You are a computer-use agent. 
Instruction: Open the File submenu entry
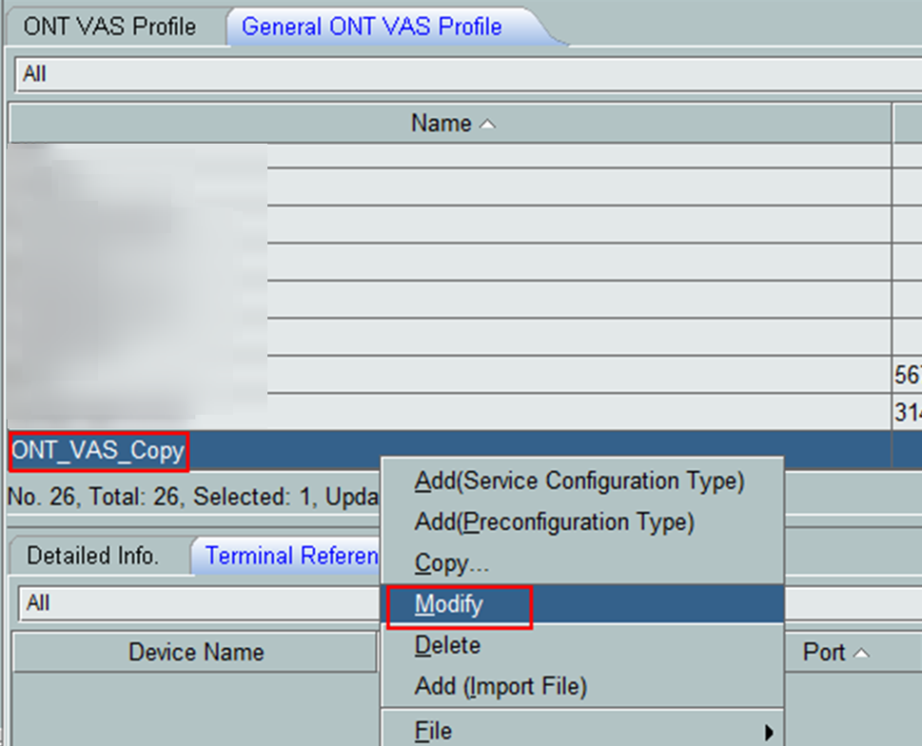point(433,730)
